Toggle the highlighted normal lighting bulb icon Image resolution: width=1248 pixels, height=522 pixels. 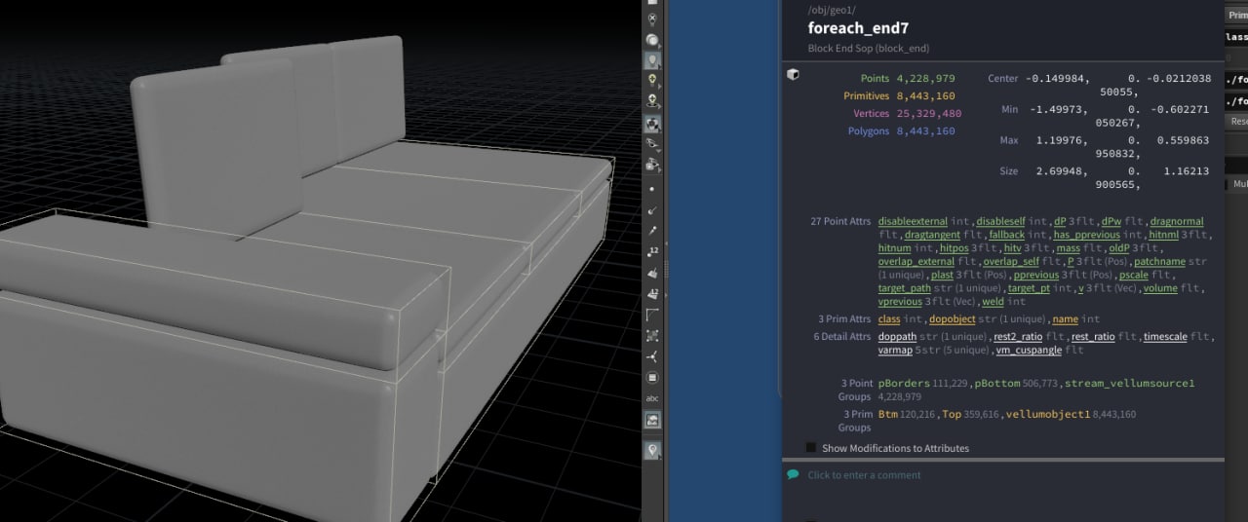pyautogui.click(x=652, y=60)
